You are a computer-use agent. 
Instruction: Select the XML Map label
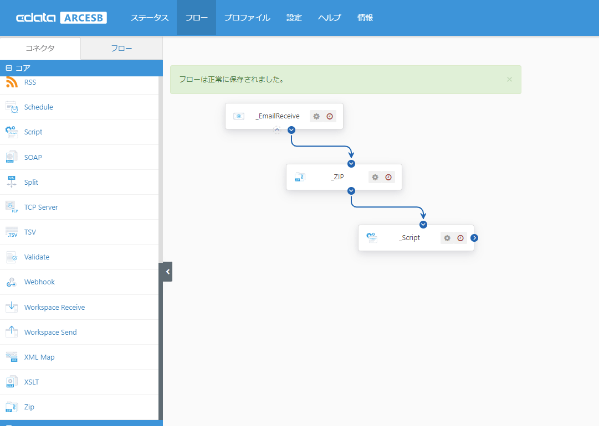tap(39, 357)
